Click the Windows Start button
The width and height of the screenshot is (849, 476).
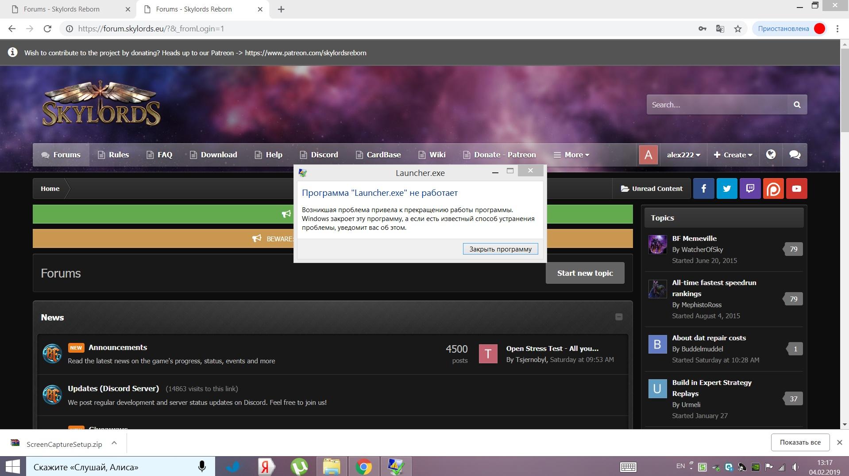[12, 467]
